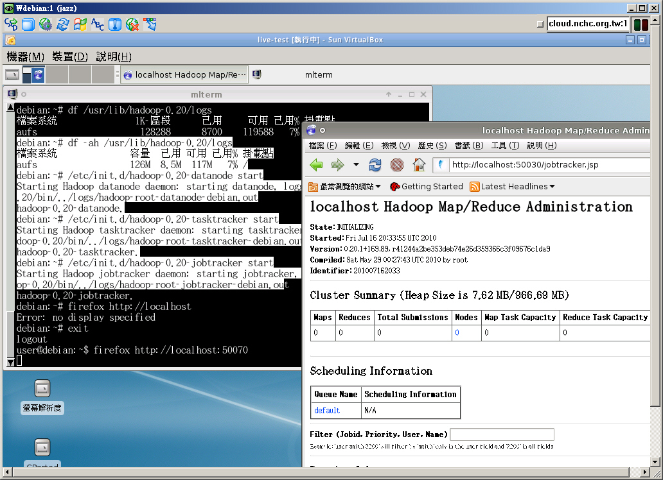Open the Firefox 書籤(B) menu

469,146
